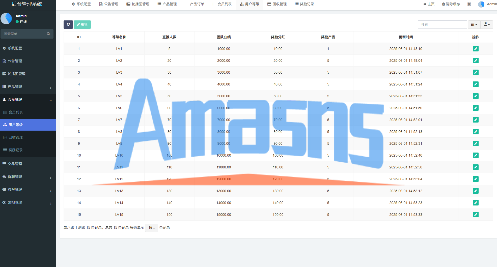Open 奖励记录 in the sidebar
The image size is (497, 267).
(x=16, y=150)
